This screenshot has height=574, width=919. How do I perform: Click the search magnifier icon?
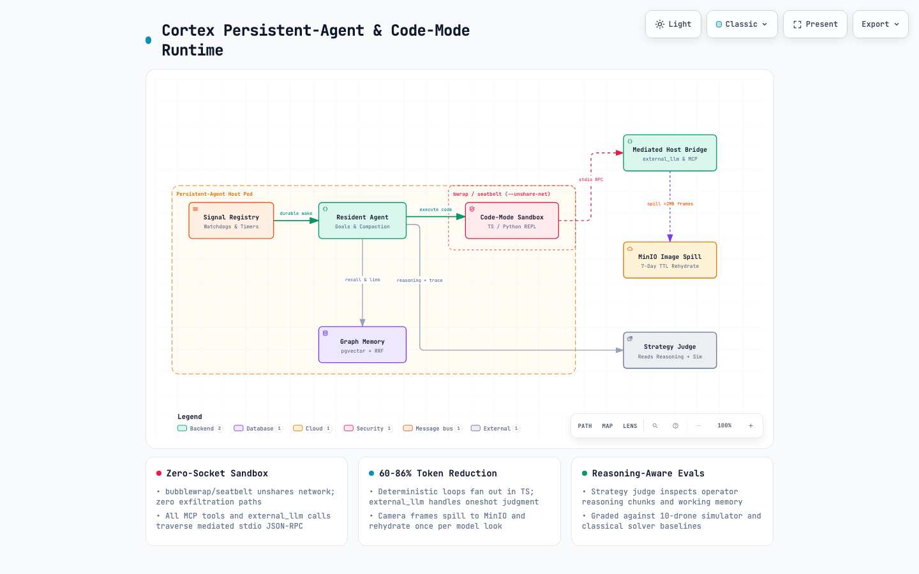point(655,426)
